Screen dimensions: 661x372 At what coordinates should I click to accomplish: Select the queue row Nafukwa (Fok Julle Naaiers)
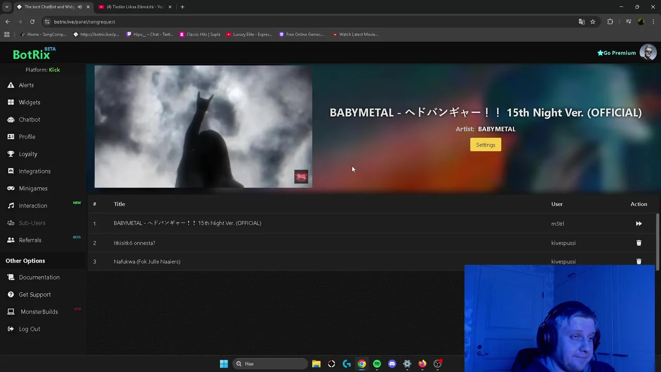[372, 261]
